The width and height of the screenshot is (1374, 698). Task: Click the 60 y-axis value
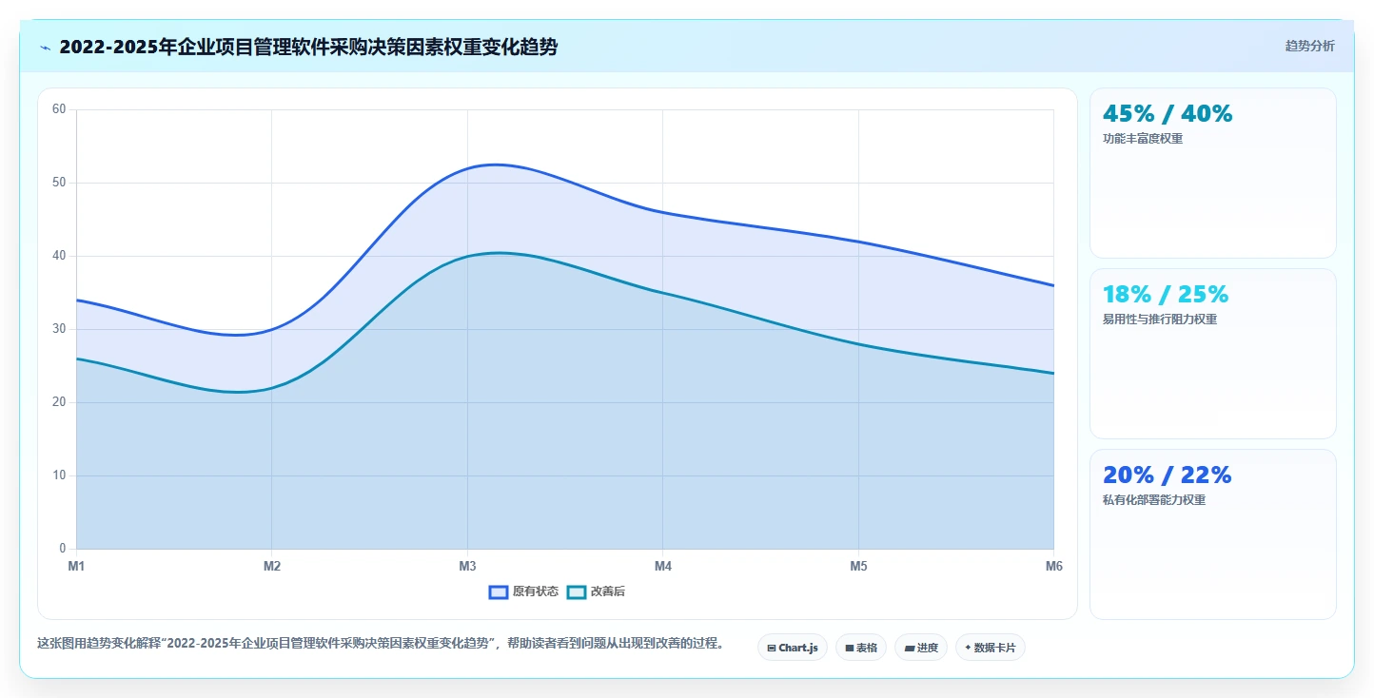coord(59,109)
